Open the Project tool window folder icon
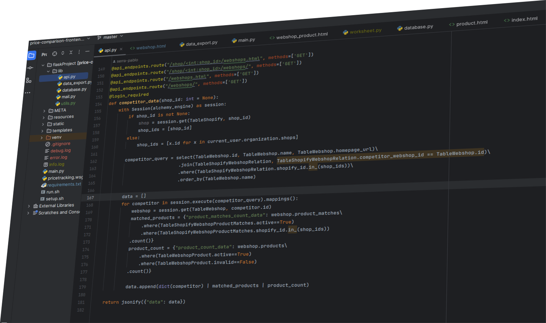Viewport: 546px width, 323px height. point(32,56)
